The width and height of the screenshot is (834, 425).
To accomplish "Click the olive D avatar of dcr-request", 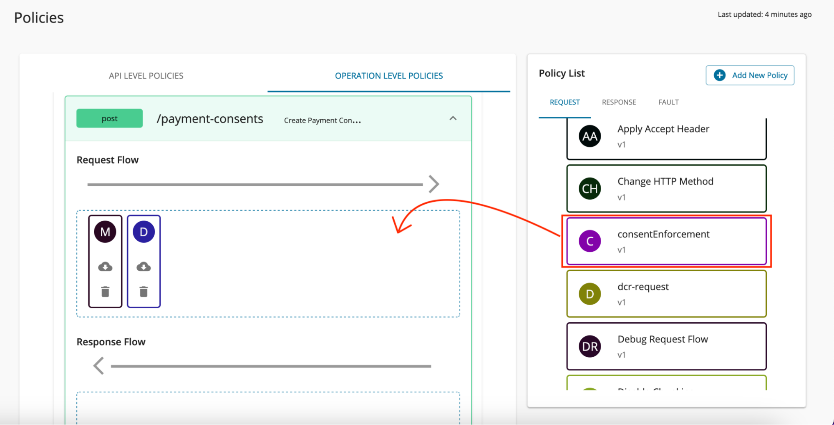I will (590, 294).
